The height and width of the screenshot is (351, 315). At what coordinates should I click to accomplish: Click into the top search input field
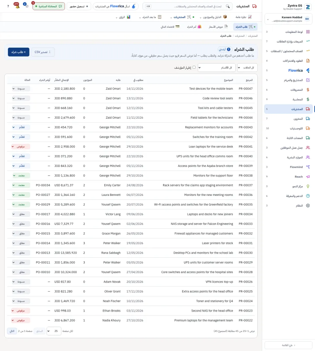coord(188,6)
